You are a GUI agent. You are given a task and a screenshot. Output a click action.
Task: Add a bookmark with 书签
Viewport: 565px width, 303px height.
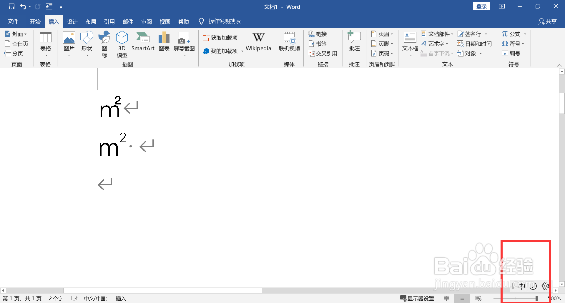pyautogui.click(x=317, y=44)
